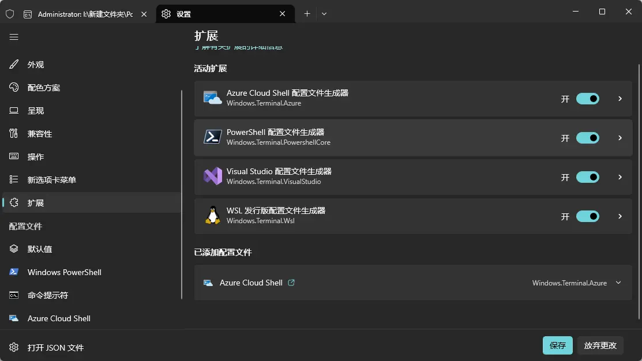
Task: Click the 兼容性 icon in sidebar
Action: 14,133
